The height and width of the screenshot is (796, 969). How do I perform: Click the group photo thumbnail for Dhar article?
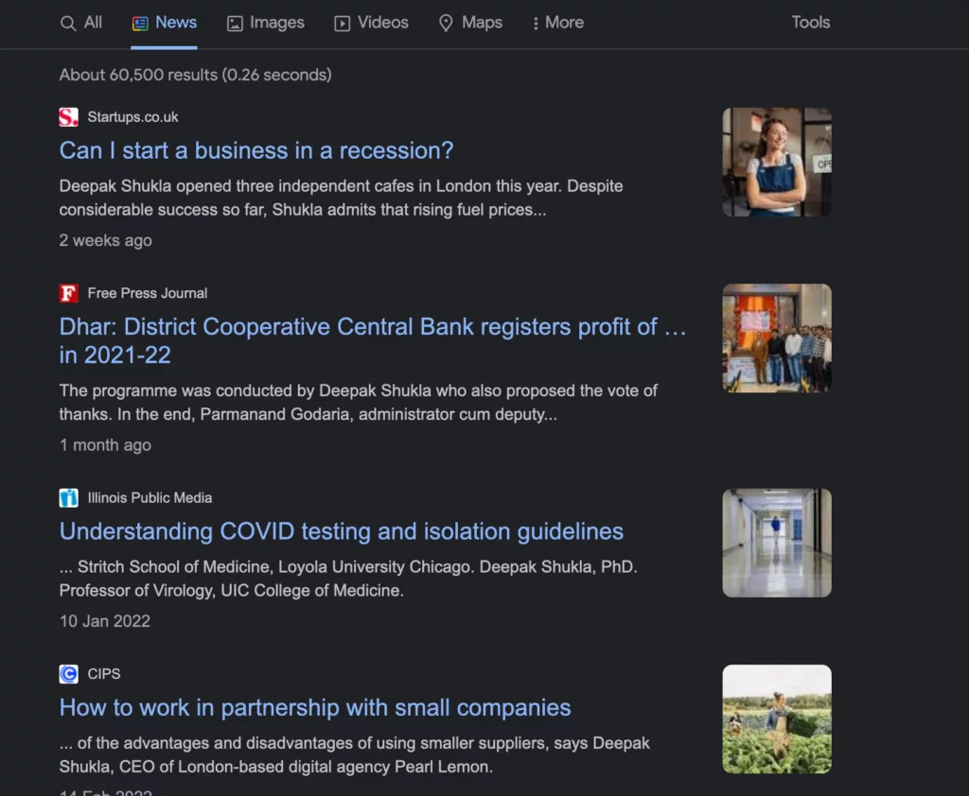(777, 338)
